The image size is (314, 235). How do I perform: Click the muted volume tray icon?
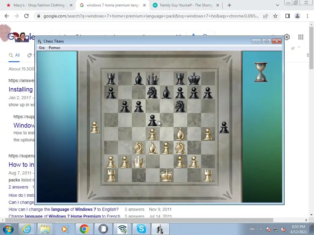click(283, 229)
